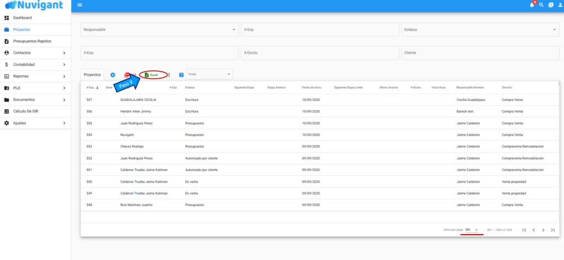The width and height of the screenshot is (564, 260).
Task: Go to the next page of results
Action: coord(543,230)
